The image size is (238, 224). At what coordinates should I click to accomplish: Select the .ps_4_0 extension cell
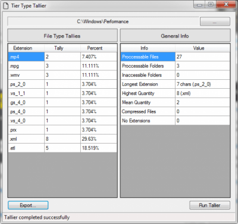click(26, 111)
